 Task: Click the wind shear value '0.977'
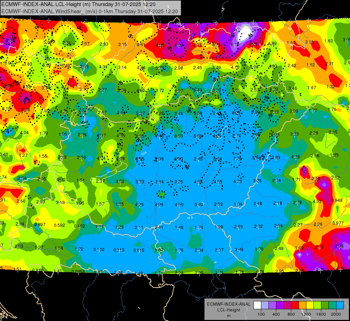(338, 223)
